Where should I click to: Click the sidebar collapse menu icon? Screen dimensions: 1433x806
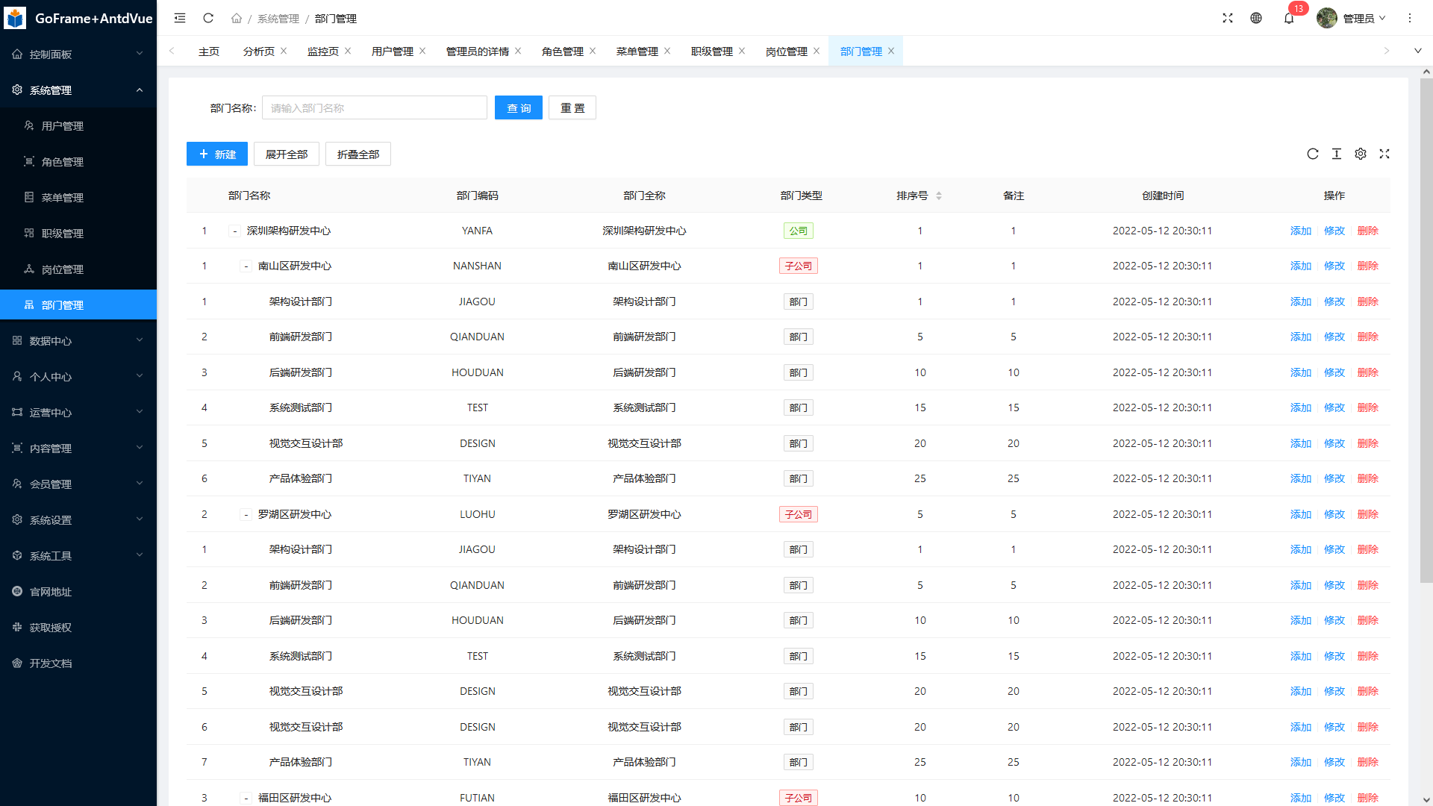(180, 18)
